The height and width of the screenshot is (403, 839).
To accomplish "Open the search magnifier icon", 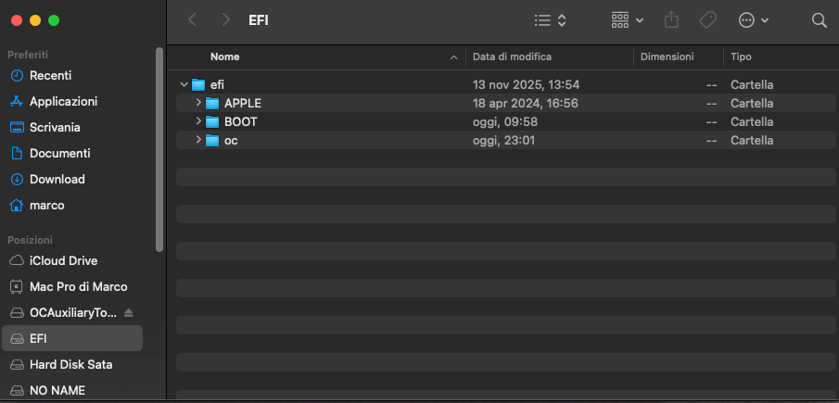I will 819,19.
